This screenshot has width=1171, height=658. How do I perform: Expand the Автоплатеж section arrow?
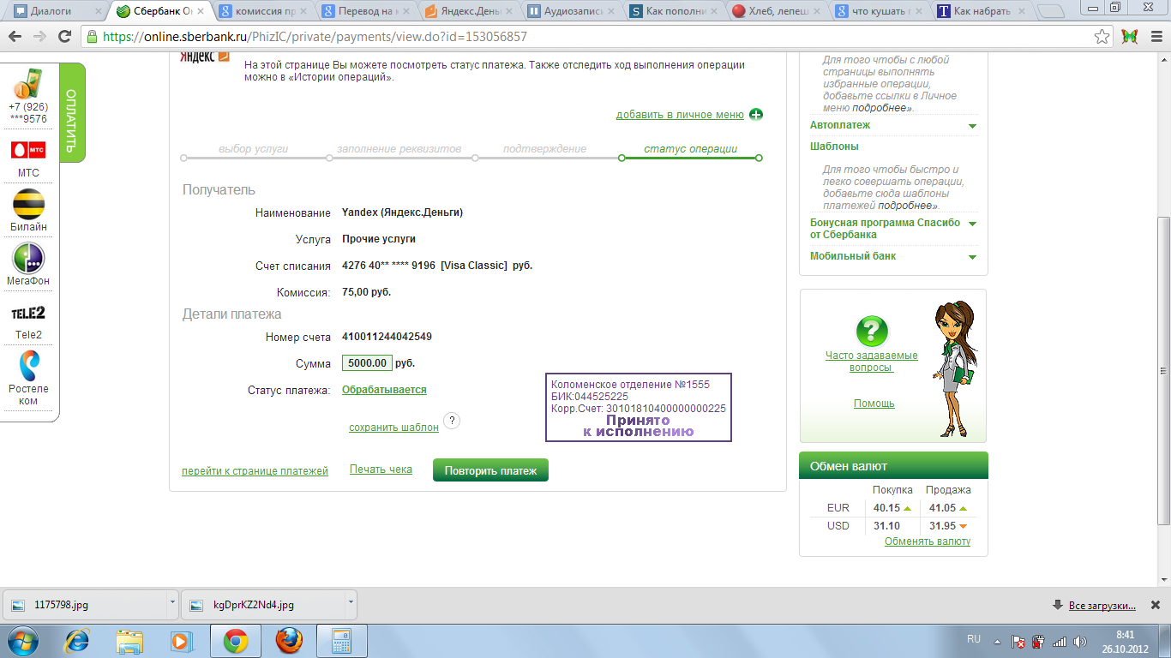(x=972, y=126)
